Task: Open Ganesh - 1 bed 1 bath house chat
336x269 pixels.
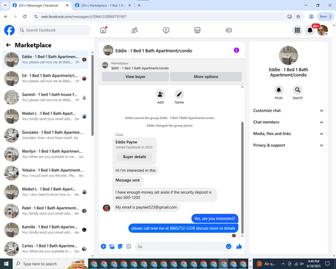Action: point(46,98)
